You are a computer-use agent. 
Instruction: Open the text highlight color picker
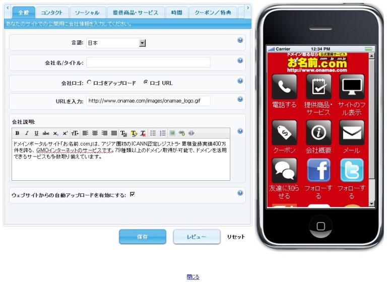(x=134, y=133)
